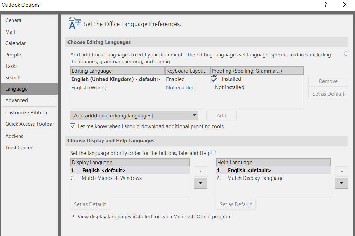Screen dimensions: 355x236
Task: Open the Add additional editing languages dropdown
Action: [x=134, y=115]
